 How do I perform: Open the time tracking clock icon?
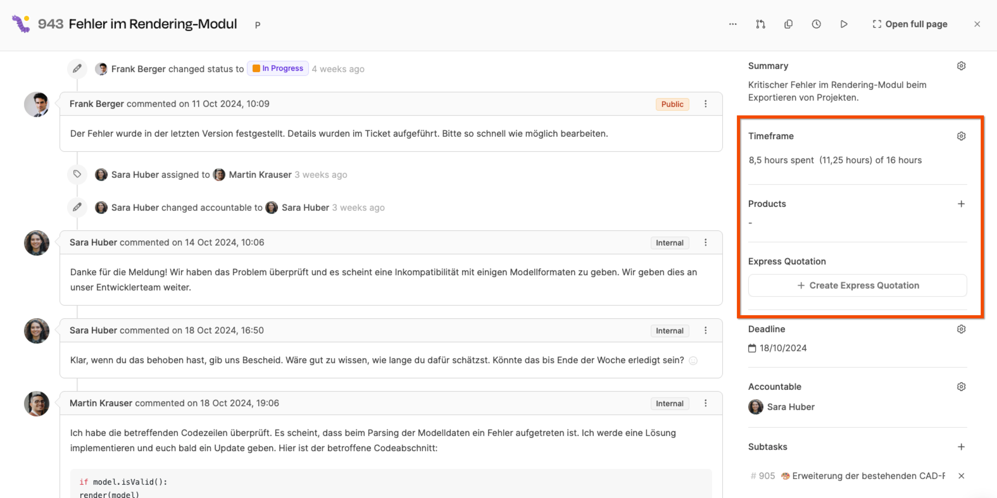(x=816, y=24)
